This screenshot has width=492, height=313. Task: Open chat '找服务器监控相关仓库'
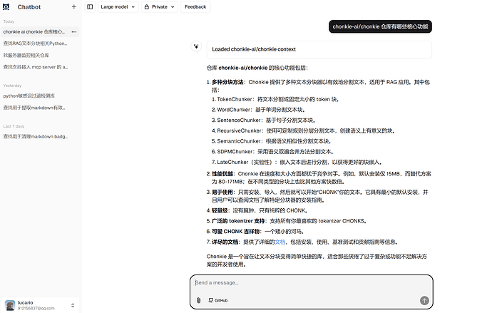click(26, 55)
